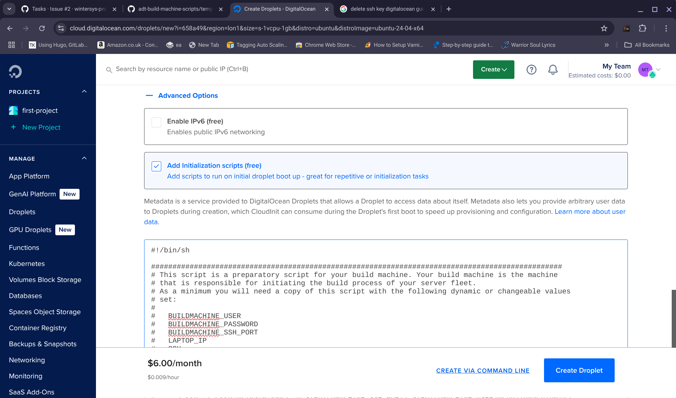Reload the page with the refresh icon

(x=42, y=28)
